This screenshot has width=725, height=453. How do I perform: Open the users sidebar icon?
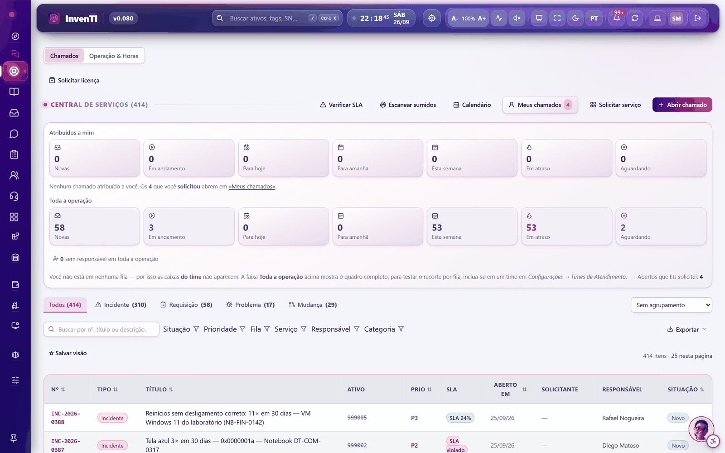coord(14,175)
